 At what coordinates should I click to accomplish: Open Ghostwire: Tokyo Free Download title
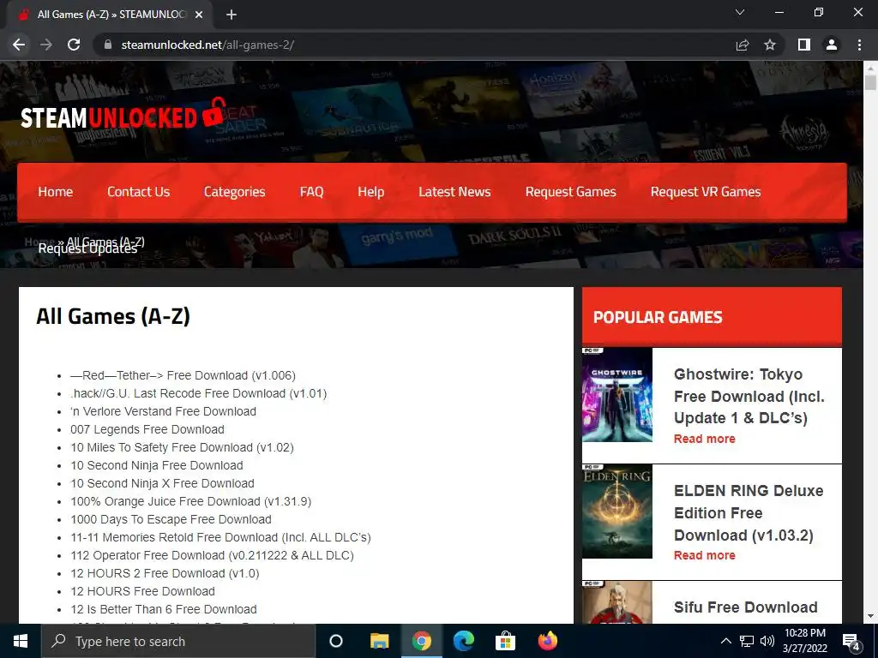[749, 396]
